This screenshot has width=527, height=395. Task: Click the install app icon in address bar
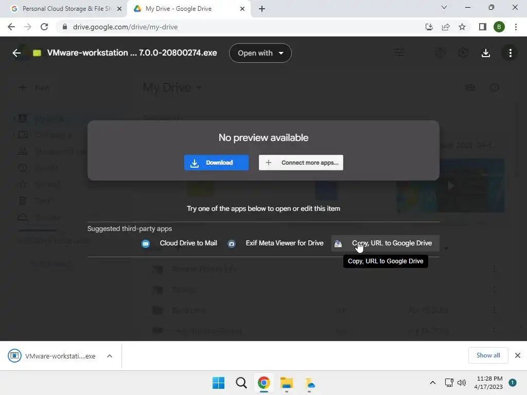tap(429, 27)
